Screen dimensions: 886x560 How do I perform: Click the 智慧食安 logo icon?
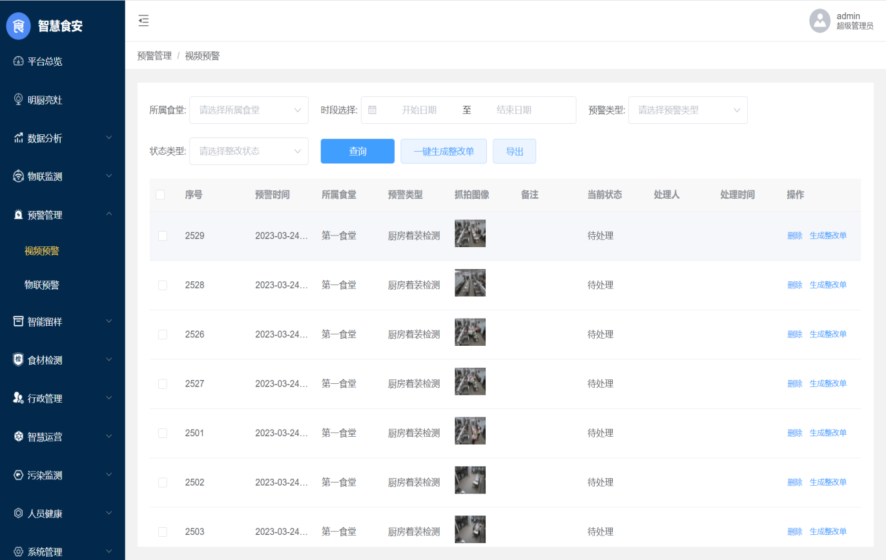19,26
